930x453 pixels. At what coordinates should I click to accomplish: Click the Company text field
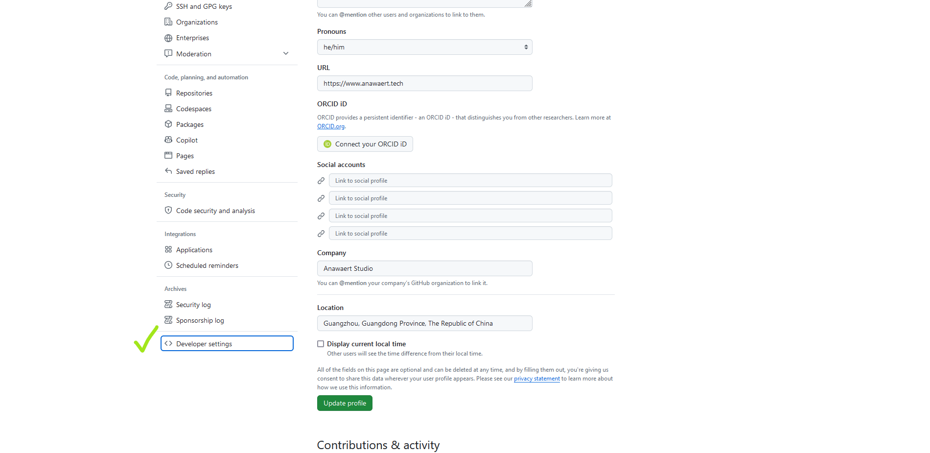[424, 268]
